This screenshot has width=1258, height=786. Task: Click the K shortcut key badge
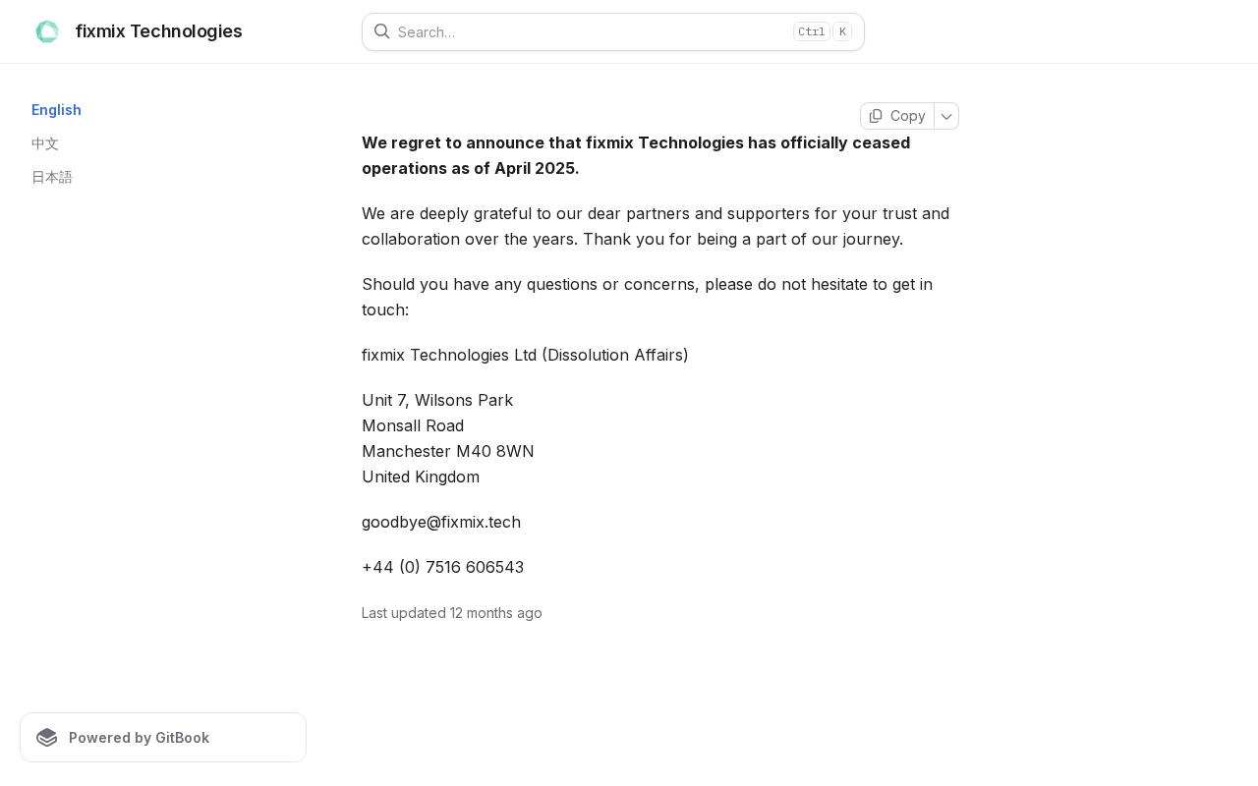point(842,31)
